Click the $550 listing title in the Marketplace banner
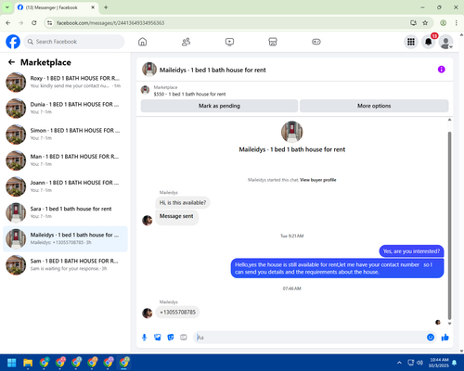Image resolution: width=464 pixels, height=371 pixels. click(189, 94)
